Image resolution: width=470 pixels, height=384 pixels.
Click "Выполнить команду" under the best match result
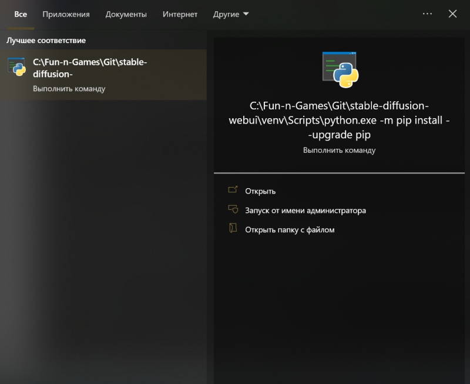click(69, 89)
